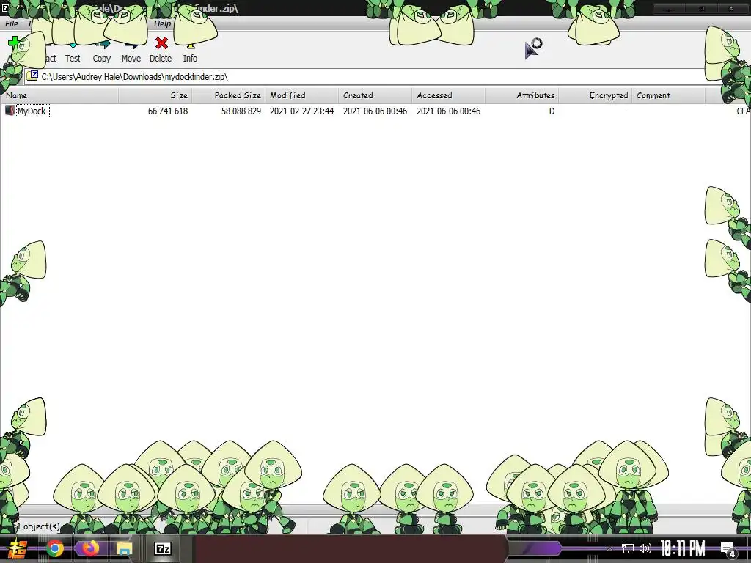751x563 pixels.
Task: Click the D attribute value
Action: pos(552,111)
